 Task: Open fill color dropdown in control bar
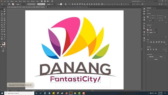tap(11, 4)
